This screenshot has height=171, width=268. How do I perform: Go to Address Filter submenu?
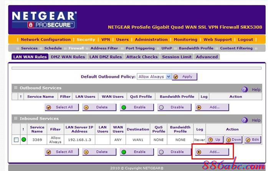104,48
